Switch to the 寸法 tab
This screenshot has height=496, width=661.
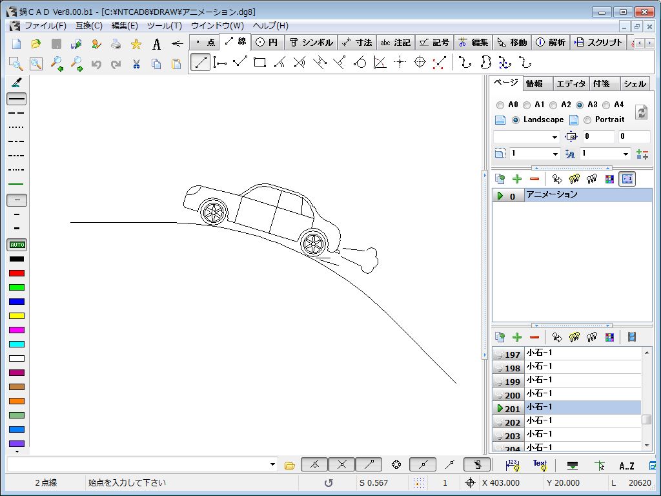pos(358,42)
